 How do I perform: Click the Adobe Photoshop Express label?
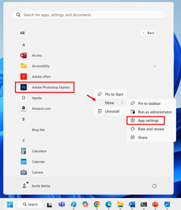[51, 87]
